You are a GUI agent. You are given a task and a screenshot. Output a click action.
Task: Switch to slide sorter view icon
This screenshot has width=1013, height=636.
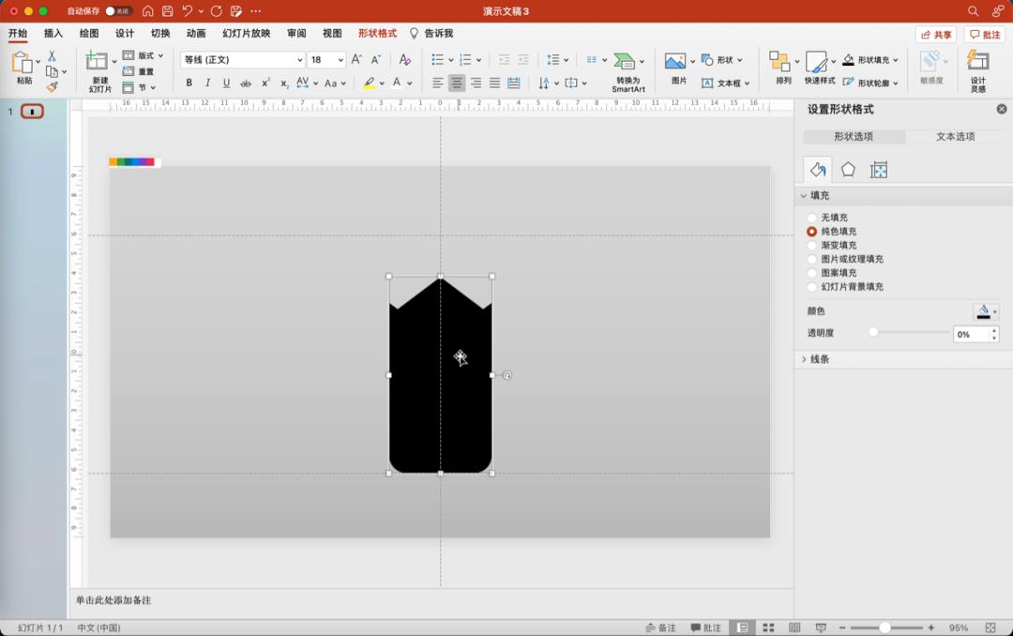768,628
